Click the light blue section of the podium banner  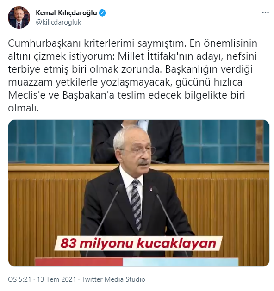181,262
